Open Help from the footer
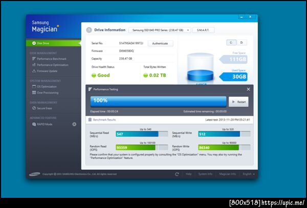Viewport: 307px width, 208px height. 188,174
